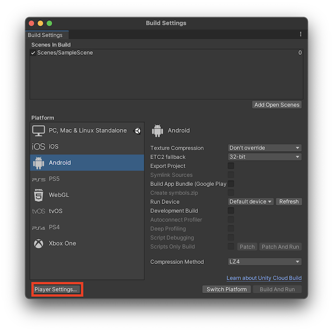Click the monitor icon for PC, Mac & Linux Standalone
This screenshot has height=332, width=333.
click(x=38, y=131)
